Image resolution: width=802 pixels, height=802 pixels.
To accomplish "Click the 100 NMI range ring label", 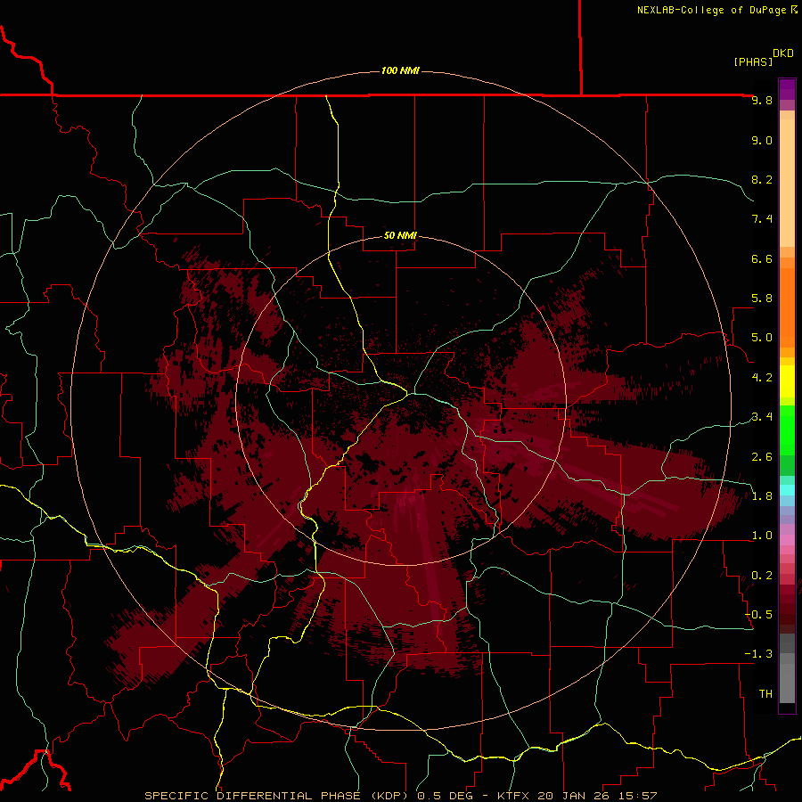I will 400,70.
